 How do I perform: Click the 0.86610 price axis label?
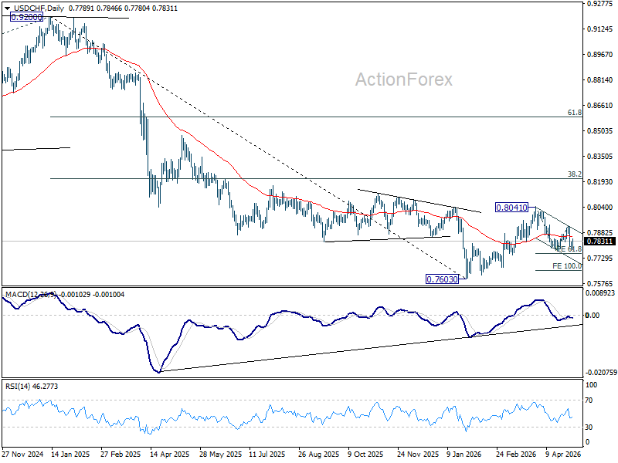click(600, 105)
